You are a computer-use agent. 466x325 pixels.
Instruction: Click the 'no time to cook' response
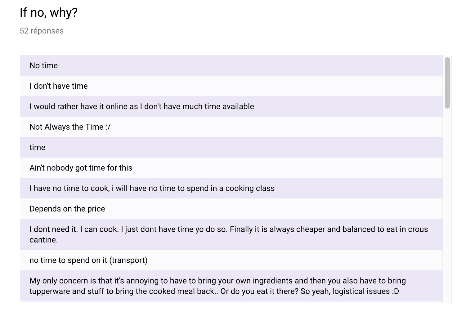pyautogui.click(x=231, y=188)
